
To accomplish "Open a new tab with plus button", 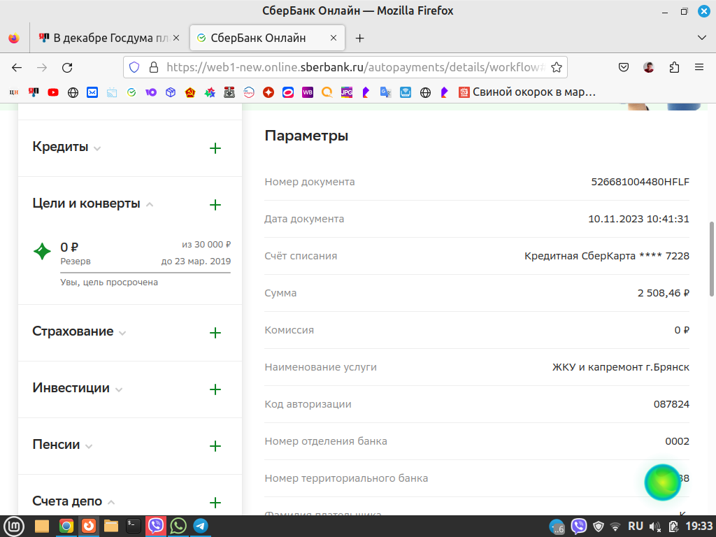I will (x=360, y=38).
